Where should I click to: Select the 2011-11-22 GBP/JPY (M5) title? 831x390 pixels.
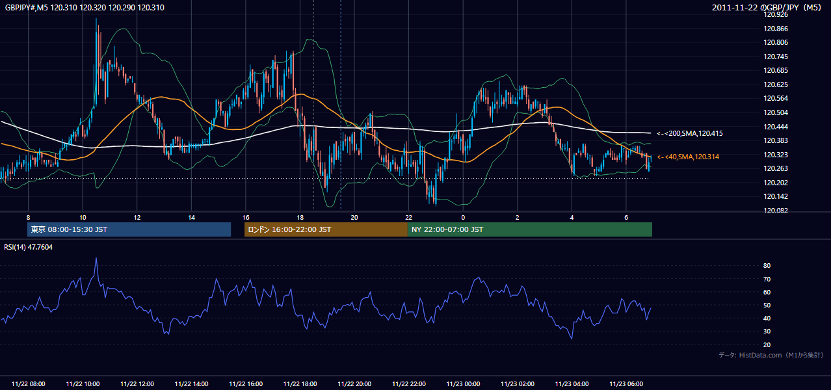click(x=767, y=7)
